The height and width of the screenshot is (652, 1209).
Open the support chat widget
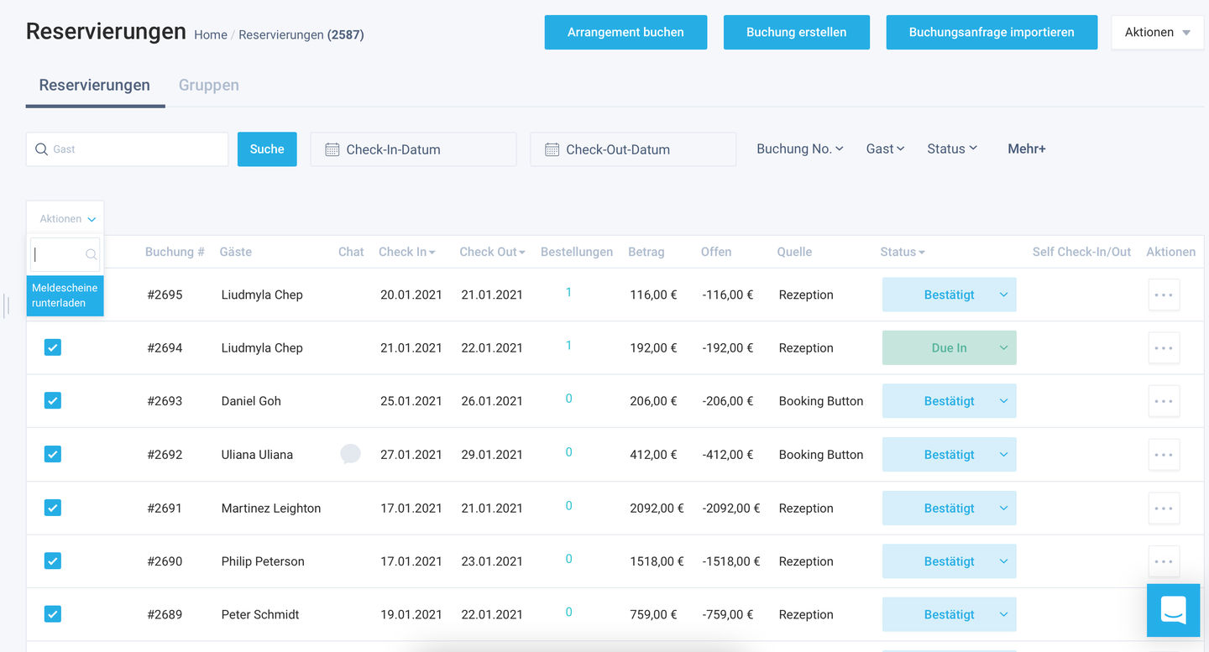[1174, 610]
